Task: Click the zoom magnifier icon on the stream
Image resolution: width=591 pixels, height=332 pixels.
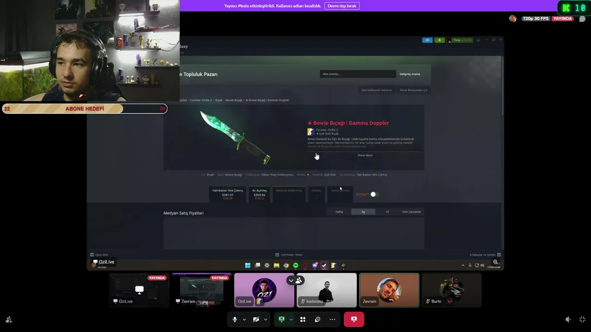Action: (495, 262)
